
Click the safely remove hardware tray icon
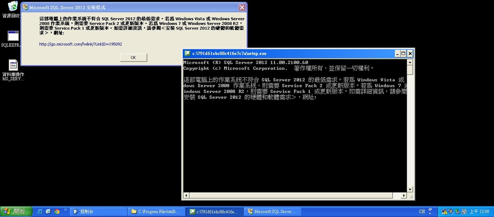point(457,212)
